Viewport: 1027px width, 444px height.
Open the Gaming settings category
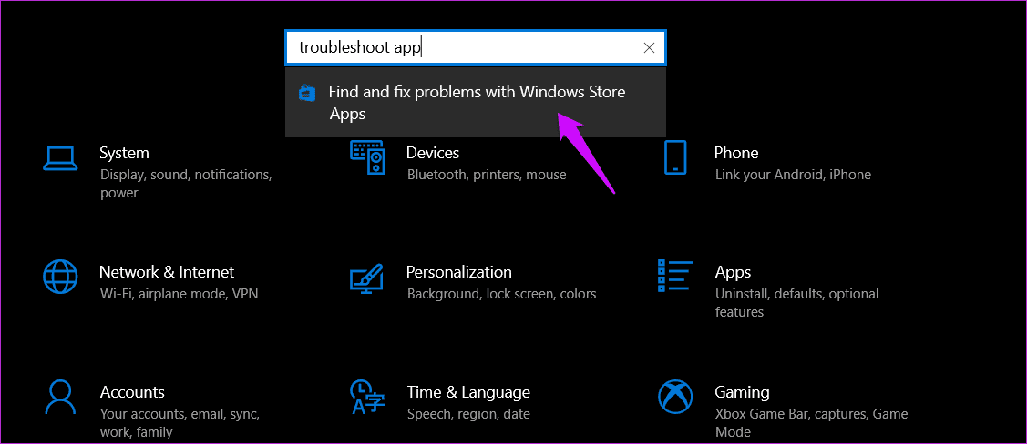[742, 392]
